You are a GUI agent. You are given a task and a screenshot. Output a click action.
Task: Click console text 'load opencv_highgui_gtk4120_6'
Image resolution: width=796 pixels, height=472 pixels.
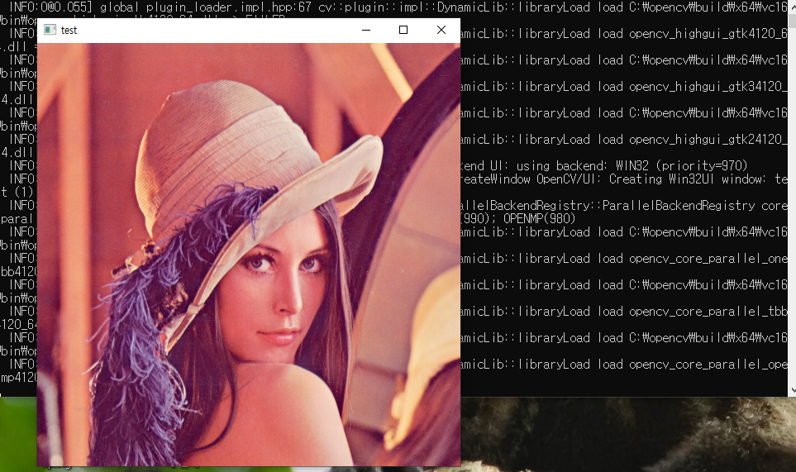coord(693,34)
